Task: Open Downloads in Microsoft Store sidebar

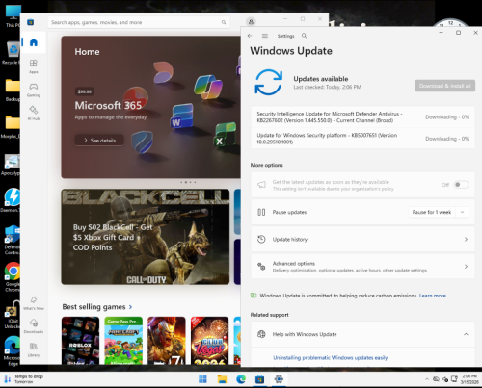Action: coord(34,325)
